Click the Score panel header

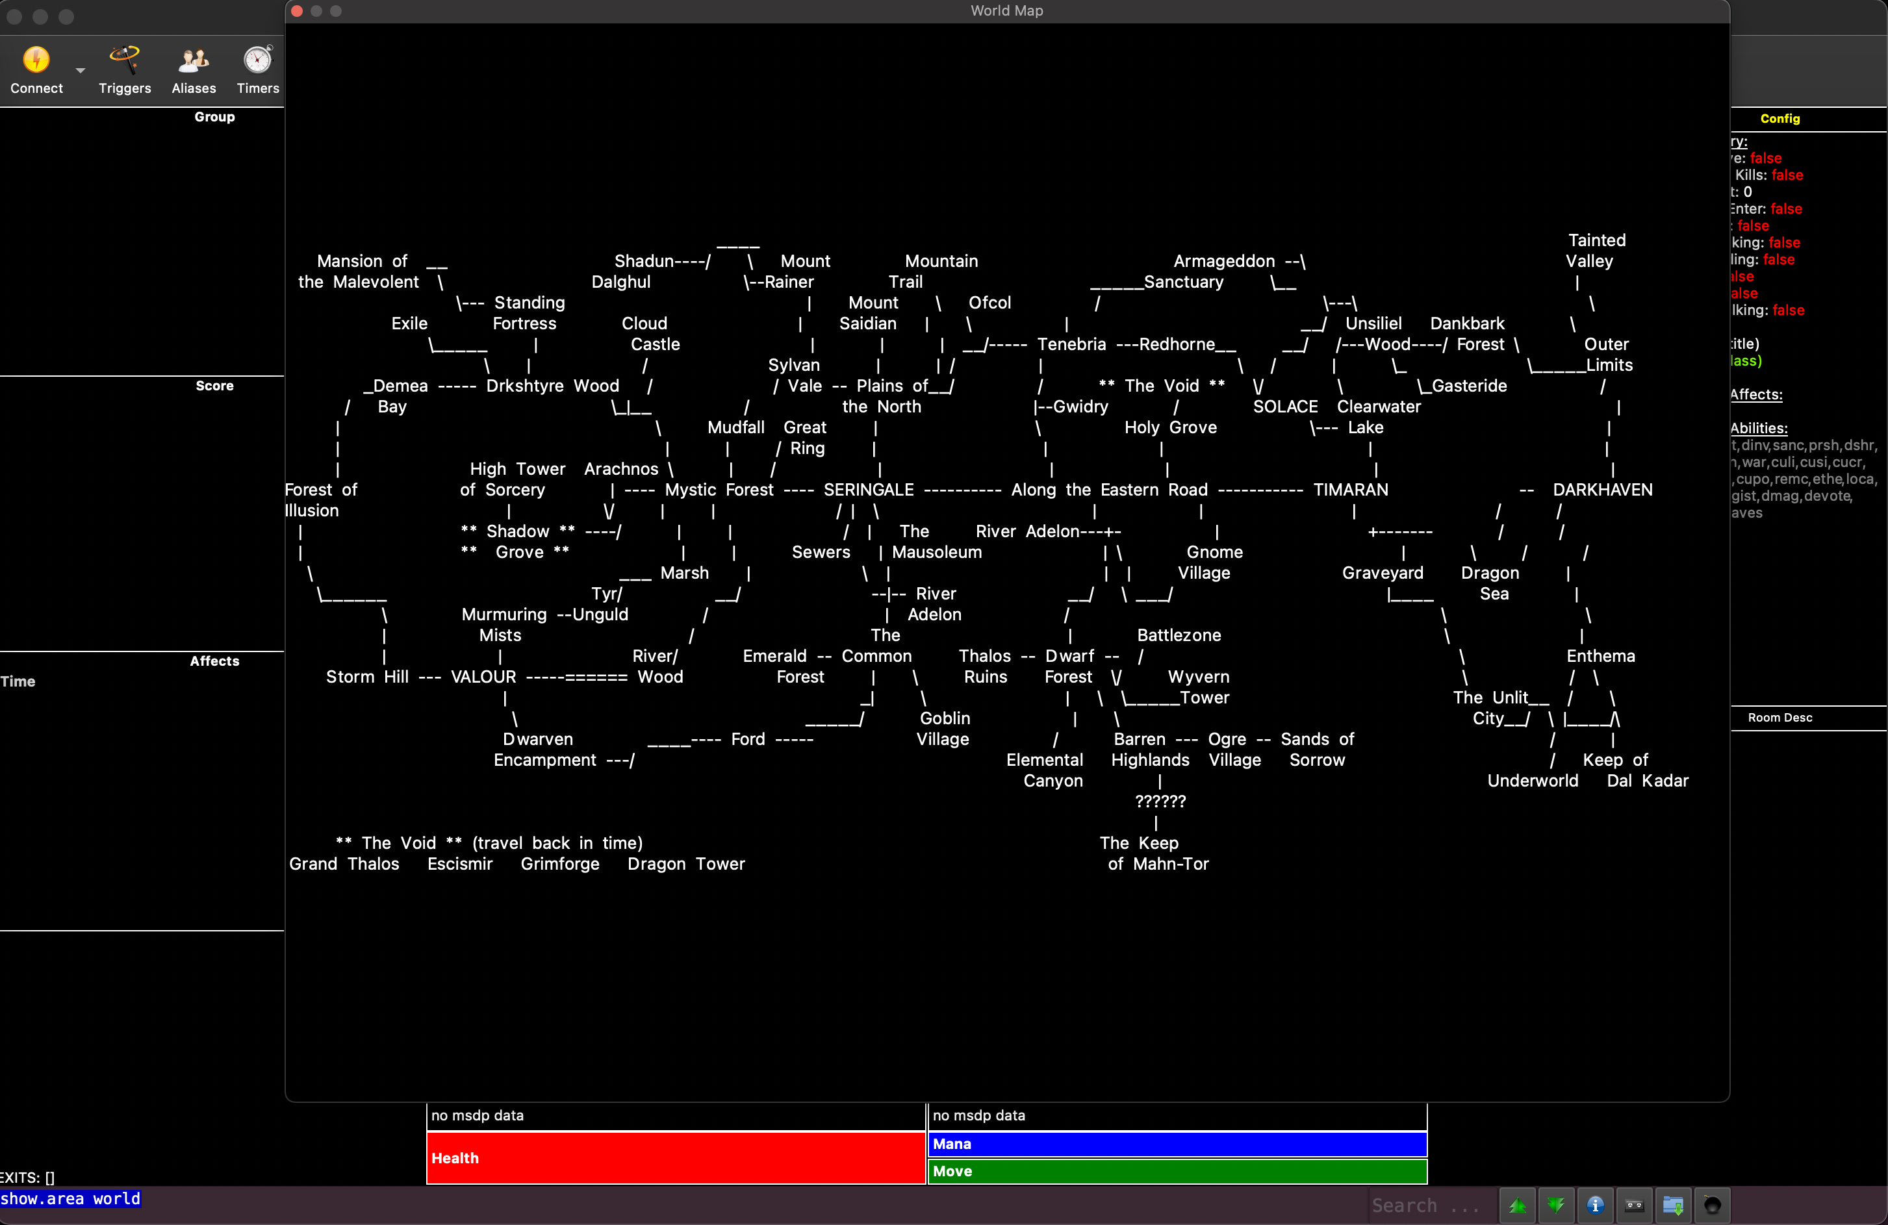pos(214,385)
